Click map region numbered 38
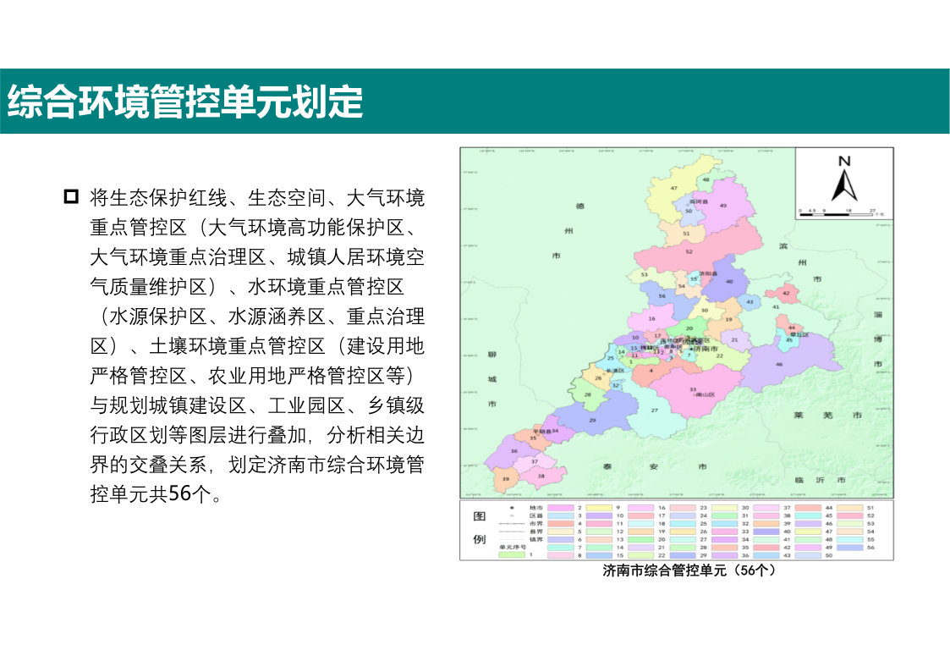The height and width of the screenshot is (672, 950). click(541, 476)
